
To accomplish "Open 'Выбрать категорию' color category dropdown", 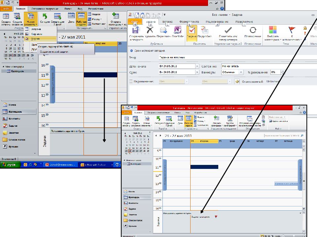I will pos(273,33).
